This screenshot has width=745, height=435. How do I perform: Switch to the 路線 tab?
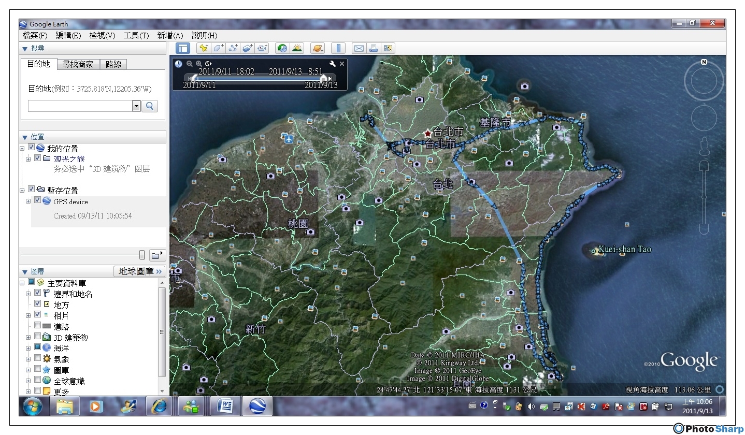113,64
